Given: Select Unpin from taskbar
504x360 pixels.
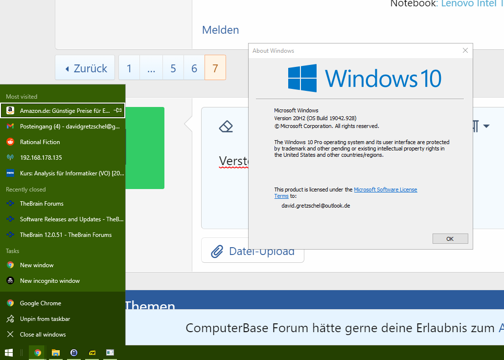Looking at the screenshot, I should point(63,319).
